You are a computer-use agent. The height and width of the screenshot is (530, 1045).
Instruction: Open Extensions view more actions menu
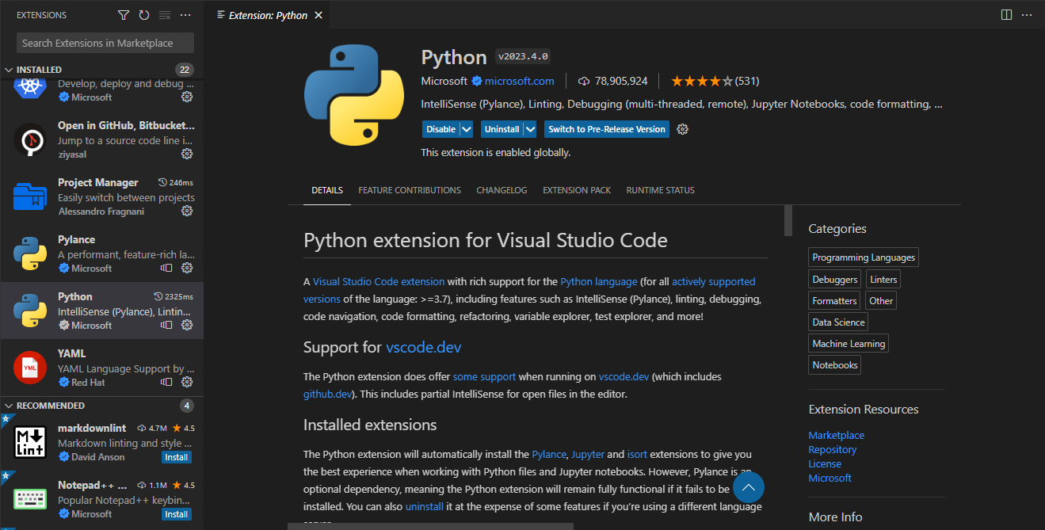pyautogui.click(x=185, y=15)
